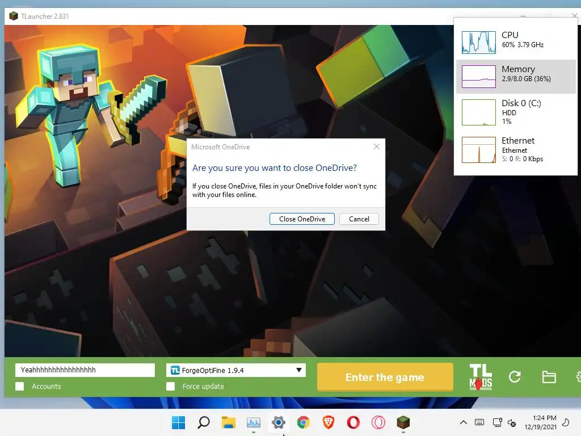Launch Google Chrome from taskbar

pos(304,422)
